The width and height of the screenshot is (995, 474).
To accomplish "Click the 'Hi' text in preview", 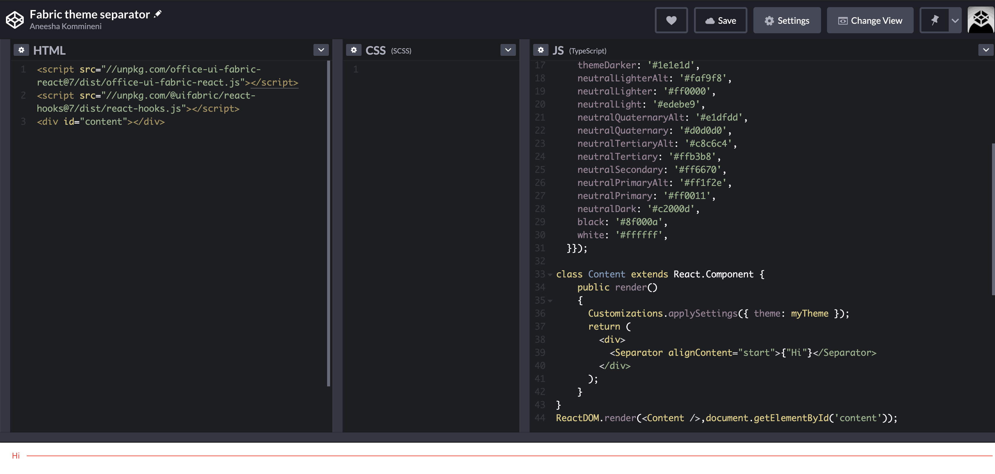I will 16,456.
